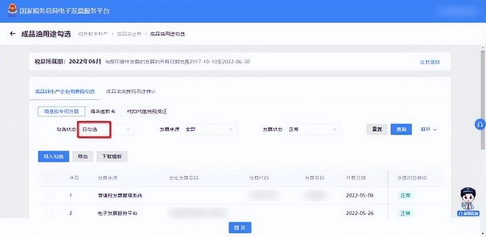
Task: Select the 增值税专用发票 sub-tab
Action: [x=62, y=112]
